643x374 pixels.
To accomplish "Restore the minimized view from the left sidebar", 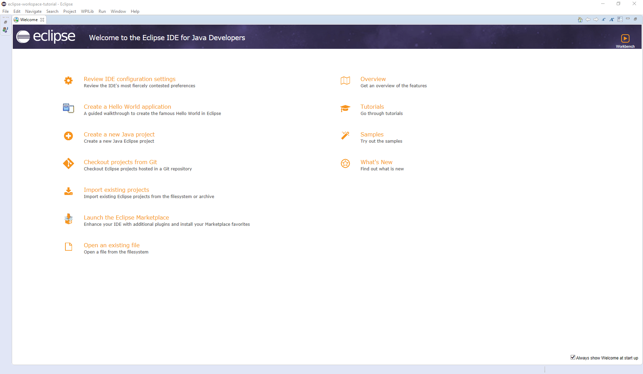I will 5,21.
